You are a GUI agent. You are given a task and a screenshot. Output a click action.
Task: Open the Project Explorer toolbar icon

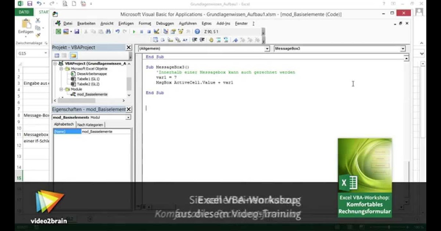tap(166, 32)
